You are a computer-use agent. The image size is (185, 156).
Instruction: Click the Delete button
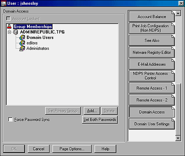pyautogui.click(x=109, y=111)
